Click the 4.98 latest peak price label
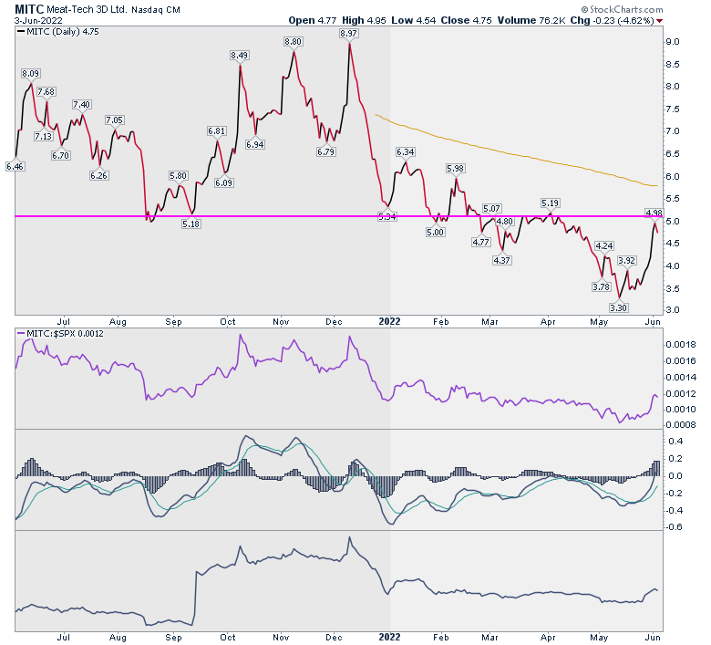Screen dimensions: 711x645 click(x=654, y=213)
